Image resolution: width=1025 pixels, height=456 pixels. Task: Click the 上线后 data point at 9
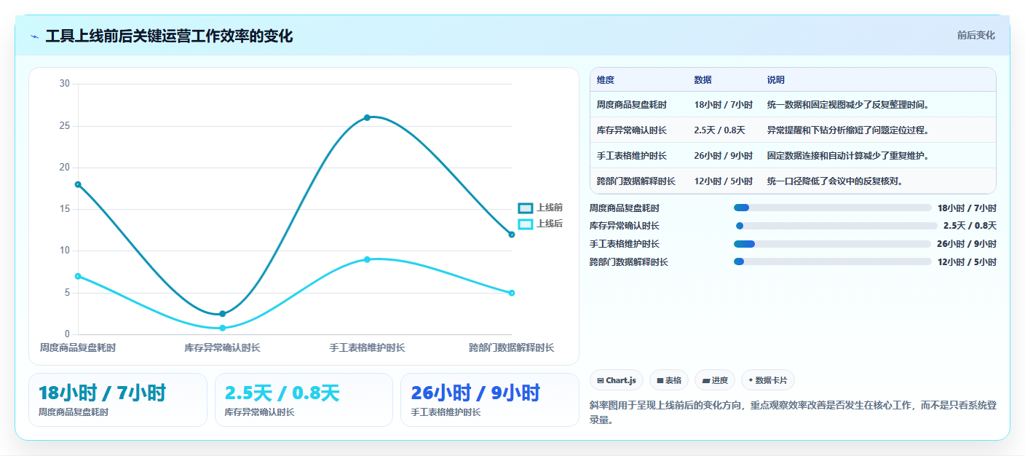(367, 259)
